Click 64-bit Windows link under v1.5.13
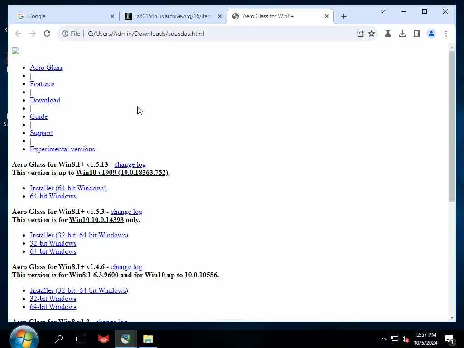Screen dimensions: 464x348 (53, 196)
